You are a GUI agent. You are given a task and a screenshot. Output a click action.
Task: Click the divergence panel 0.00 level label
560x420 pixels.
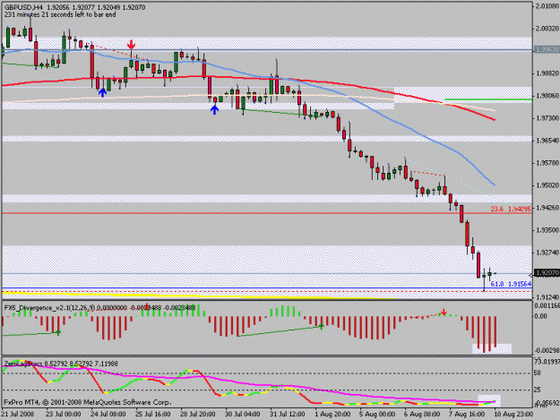point(540,316)
